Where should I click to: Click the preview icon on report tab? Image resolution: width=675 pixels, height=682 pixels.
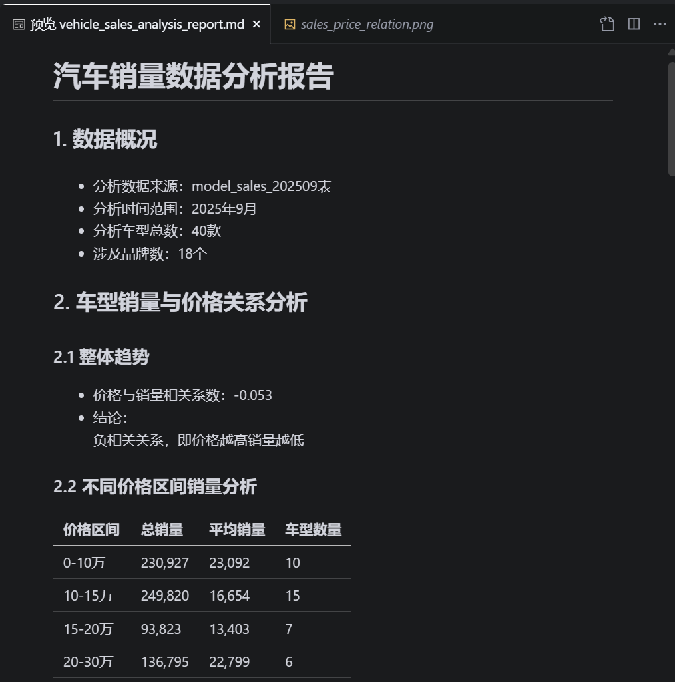pyautogui.click(x=19, y=24)
